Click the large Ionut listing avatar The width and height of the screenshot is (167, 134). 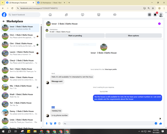pos(104,47)
